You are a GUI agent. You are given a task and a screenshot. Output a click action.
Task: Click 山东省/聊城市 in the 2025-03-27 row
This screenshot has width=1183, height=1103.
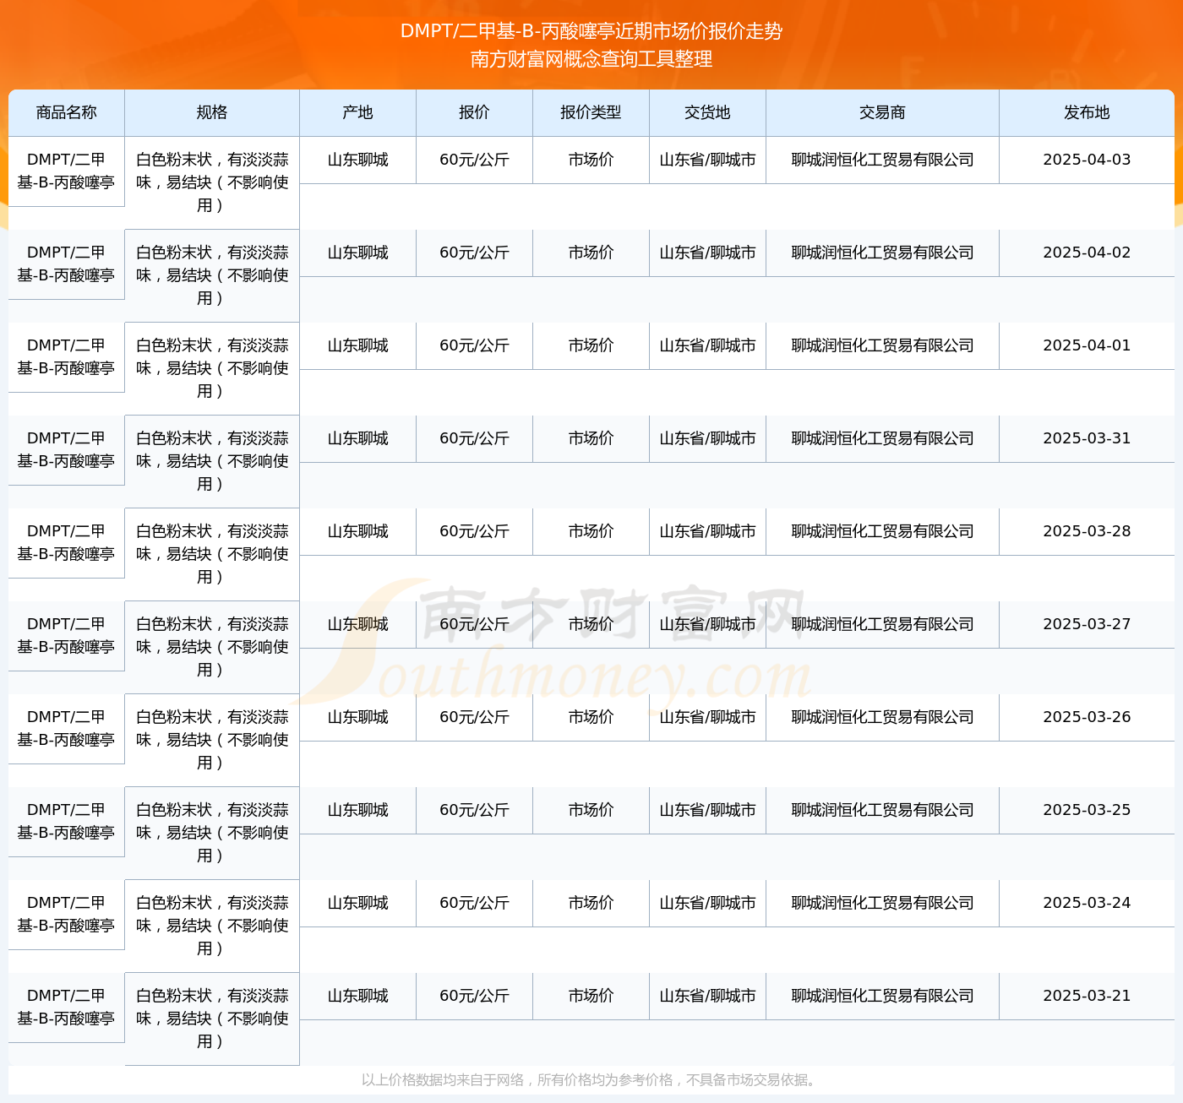[x=707, y=624]
